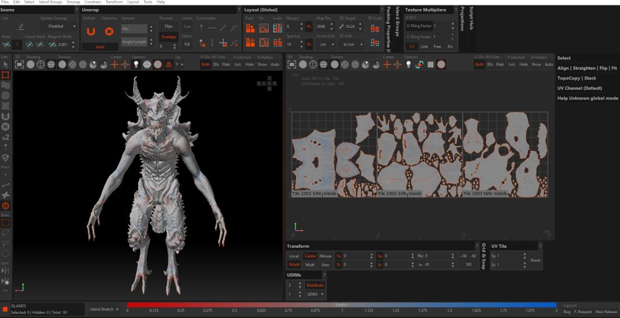The height and width of the screenshot is (318, 620).
Task: Open the Transform menu in menu bar
Action: (x=114, y=2)
